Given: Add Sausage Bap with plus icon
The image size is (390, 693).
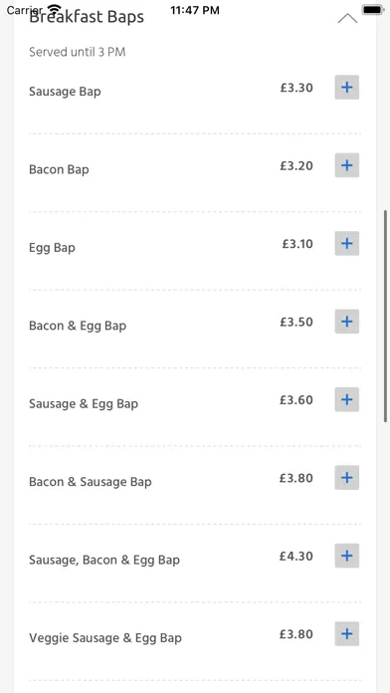Looking at the screenshot, I should tap(346, 87).
